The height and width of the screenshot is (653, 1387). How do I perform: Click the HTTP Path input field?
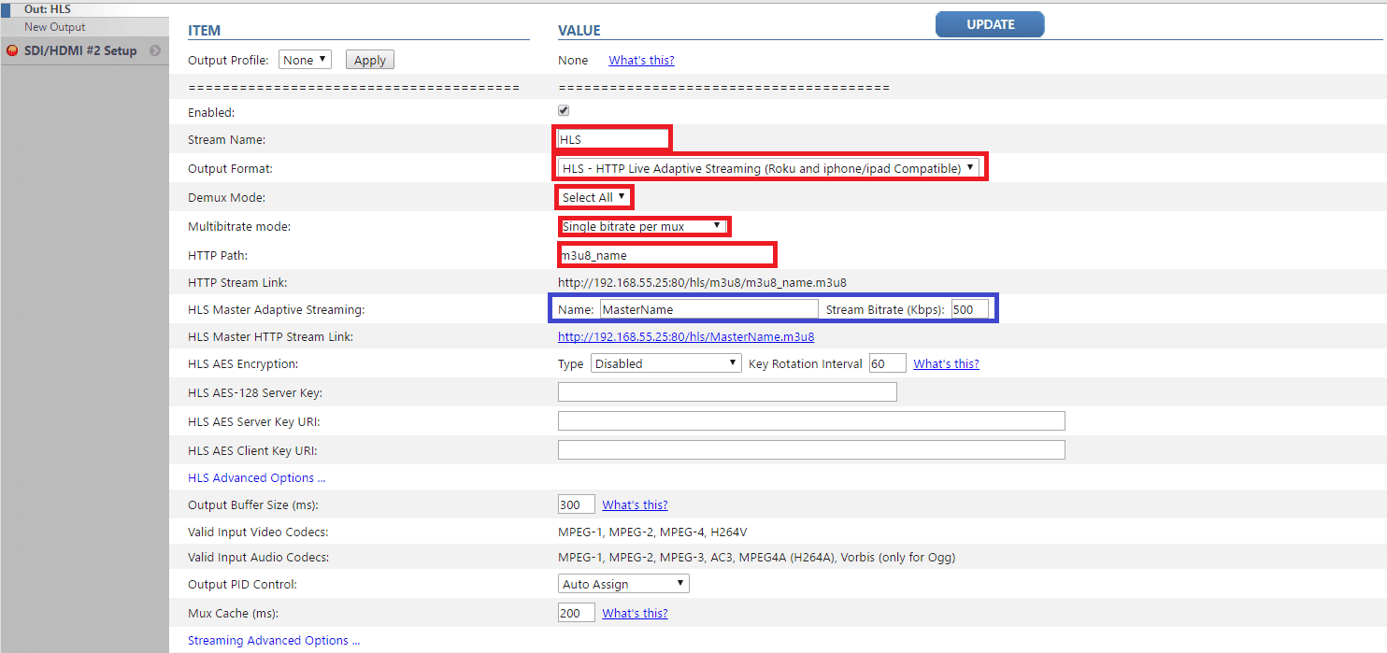(x=666, y=254)
